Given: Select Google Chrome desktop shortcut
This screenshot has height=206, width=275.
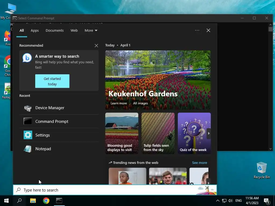Looking at the screenshot, I should point(7,66).
